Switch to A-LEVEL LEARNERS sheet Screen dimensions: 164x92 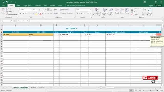click(x=38, y=87)
